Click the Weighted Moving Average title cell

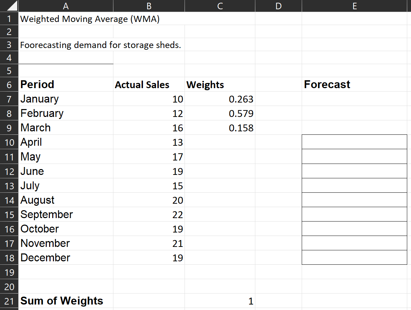(66, 19)
